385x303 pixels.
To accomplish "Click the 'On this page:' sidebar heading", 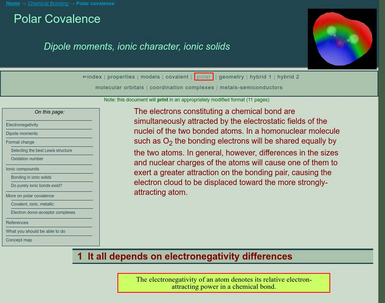I will click(49, 112).
